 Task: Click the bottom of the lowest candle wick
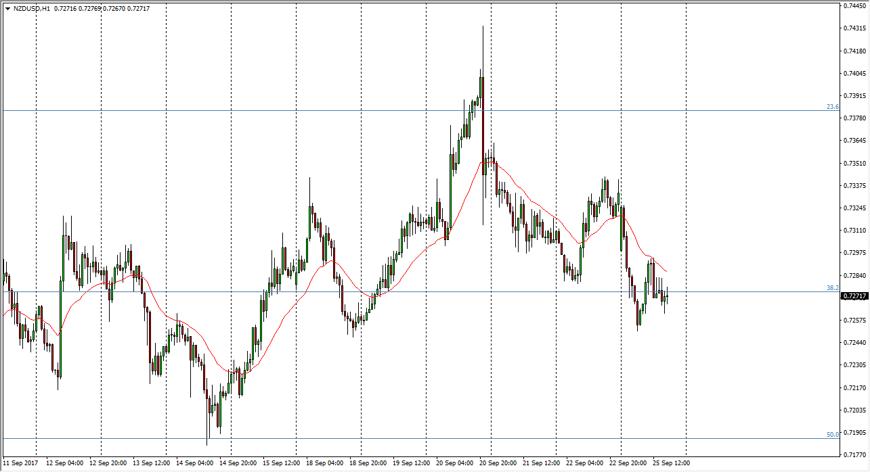pyautogui.click(x=207, y=445)
